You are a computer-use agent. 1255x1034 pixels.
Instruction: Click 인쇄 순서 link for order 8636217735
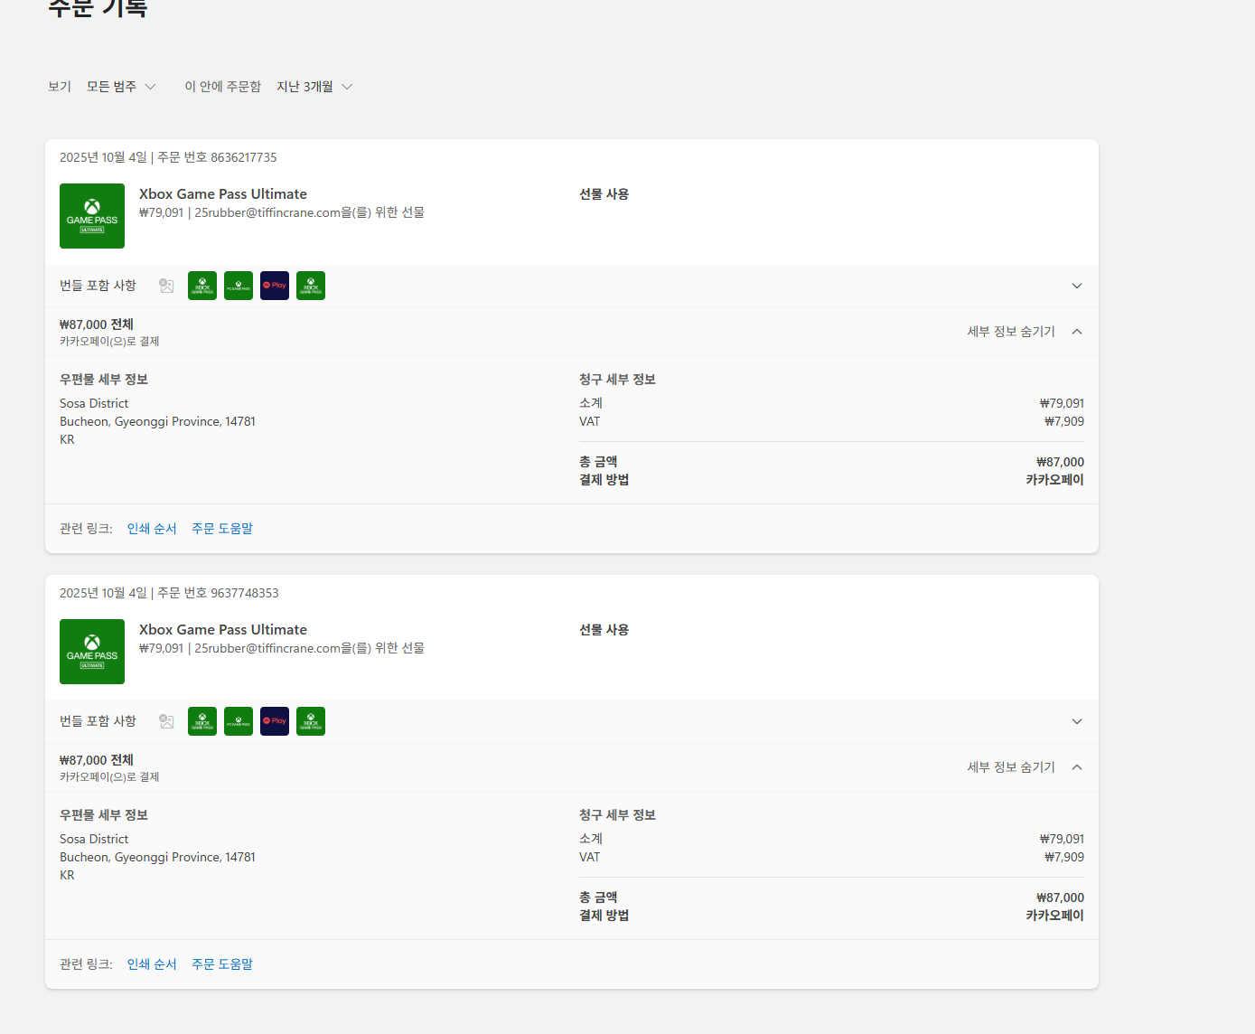(x=152, y=529)
